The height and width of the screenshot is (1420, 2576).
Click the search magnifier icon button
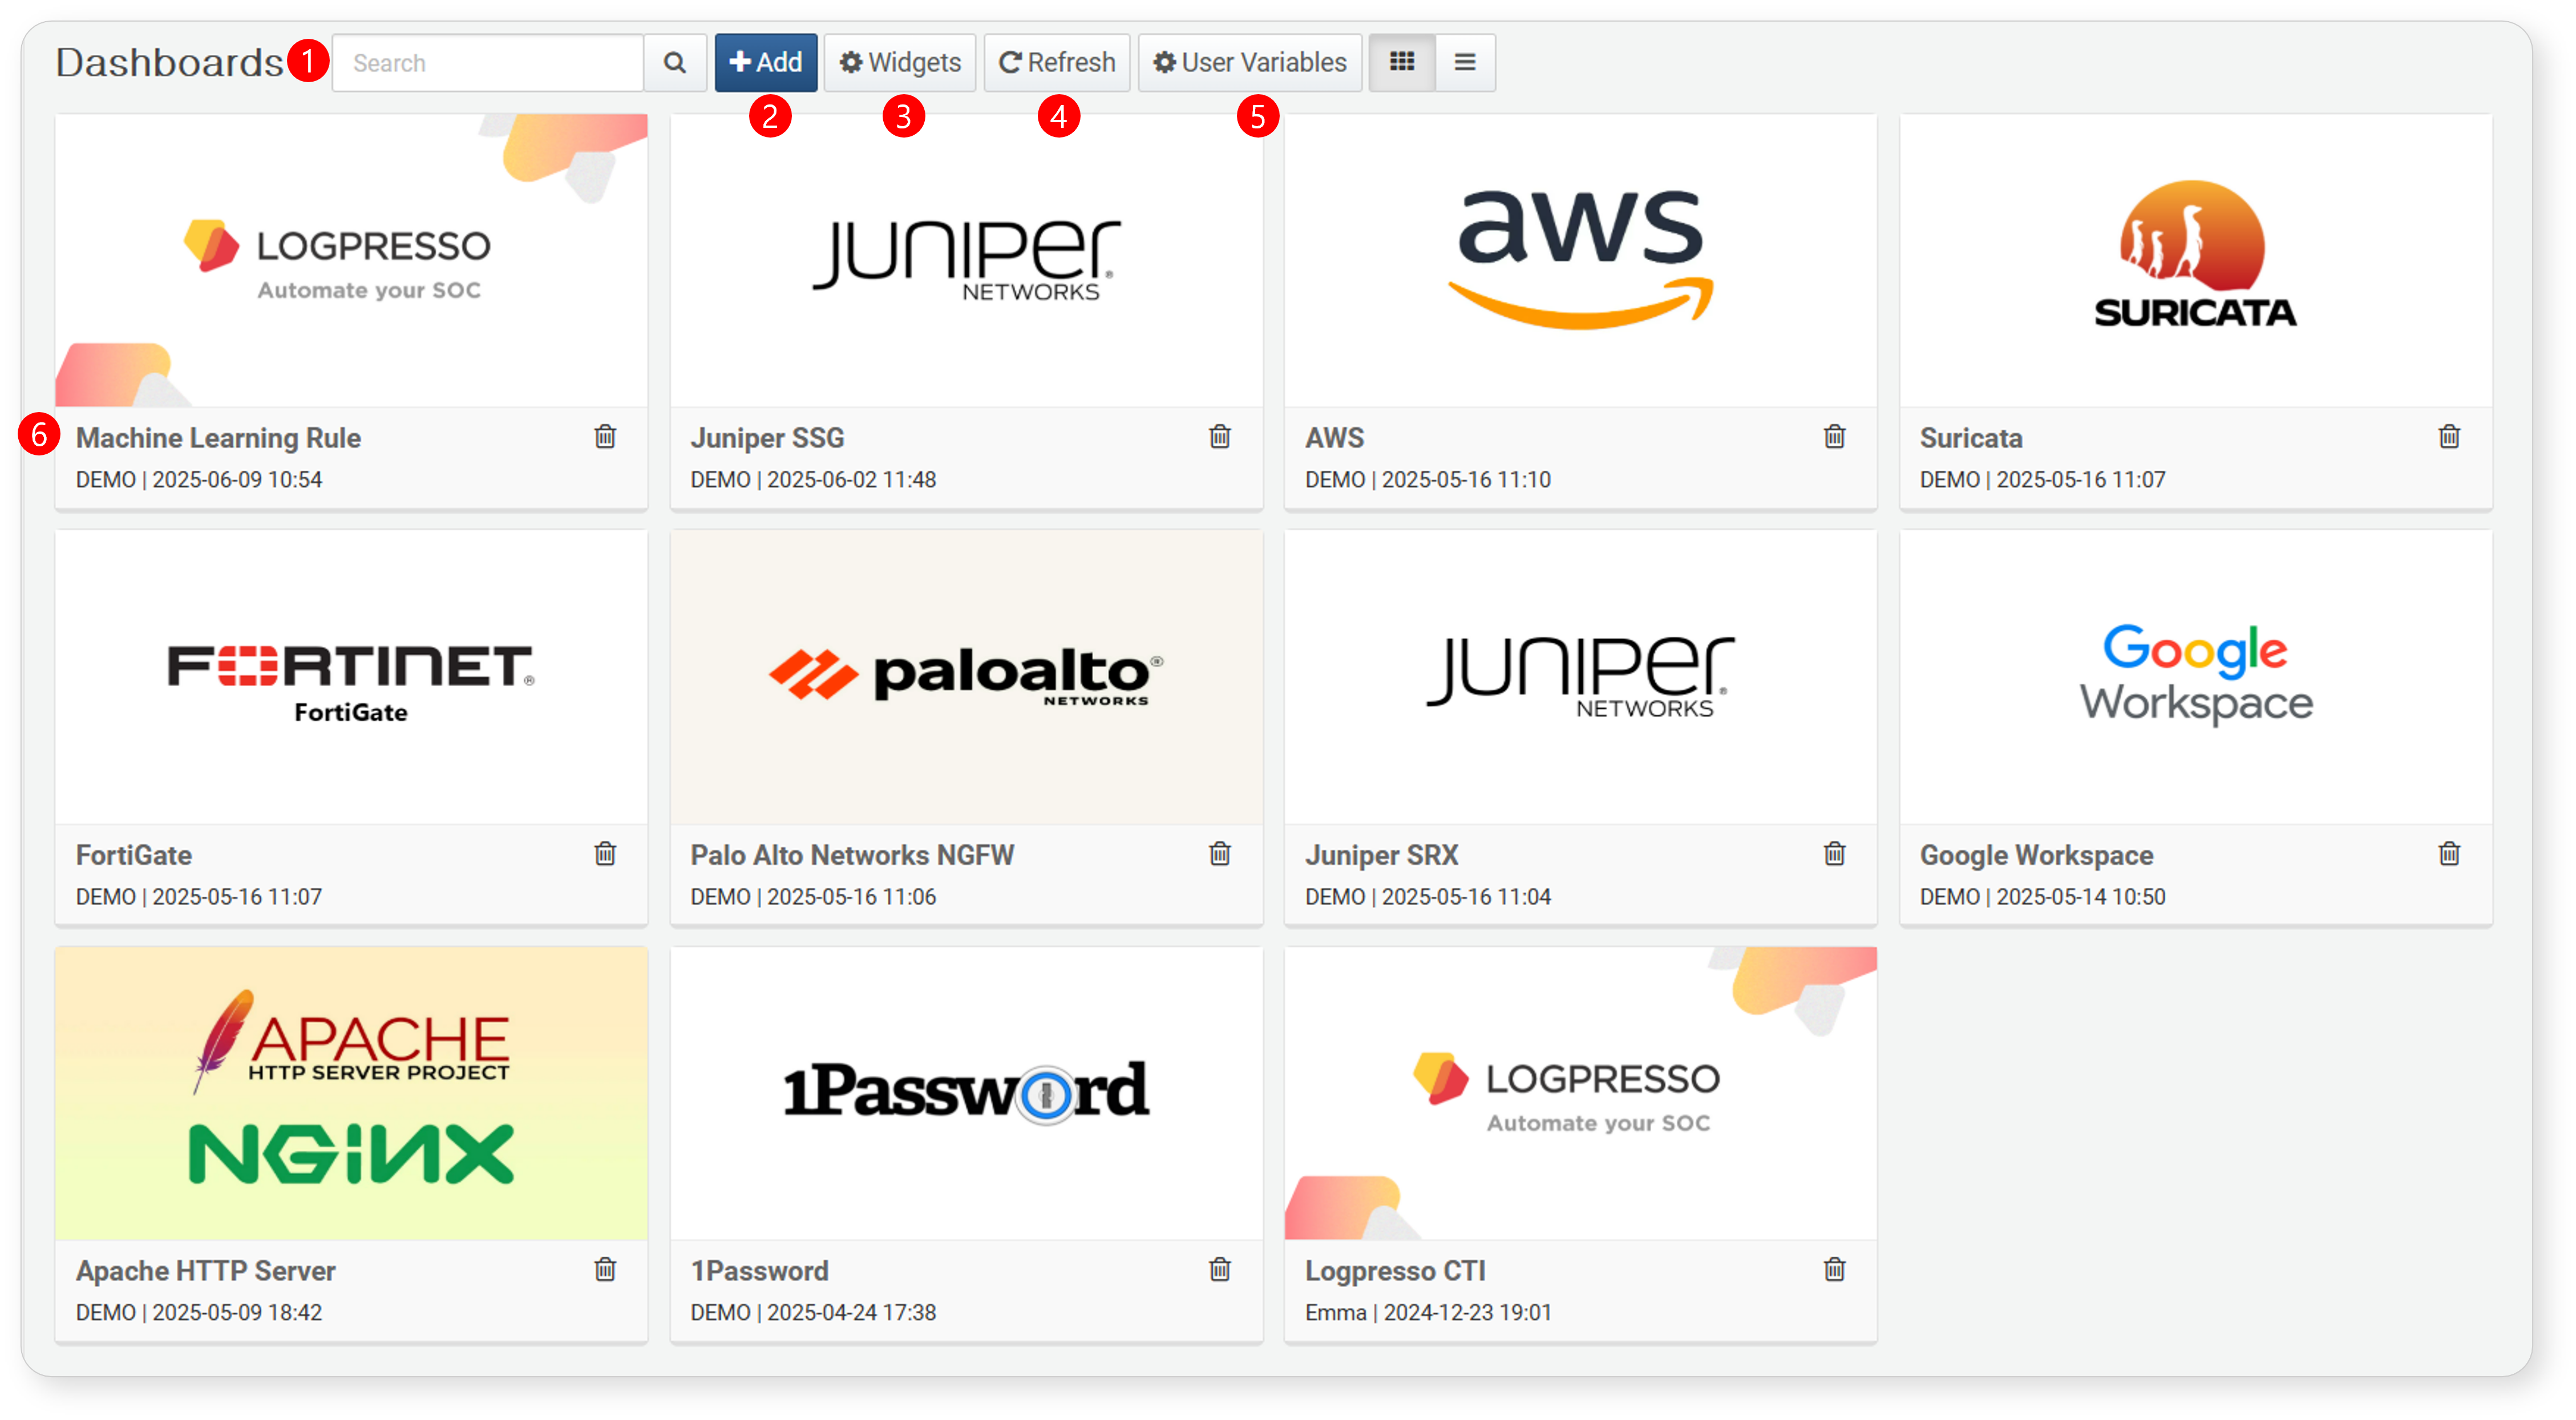coord(675,63)
